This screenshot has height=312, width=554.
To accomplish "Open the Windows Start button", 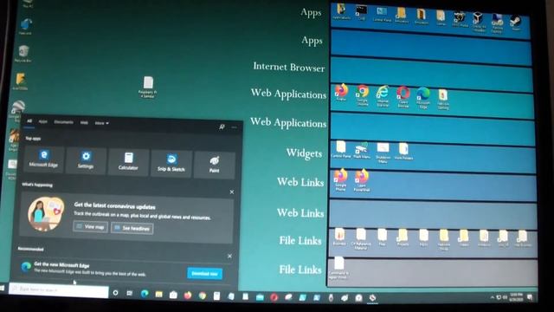I will pyautogui.click(x=2, y=289).
